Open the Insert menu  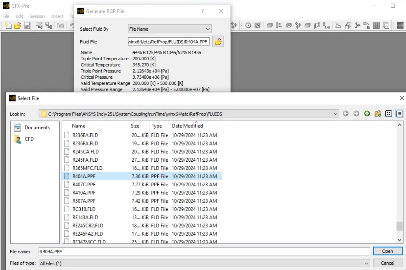coord(57,16)
